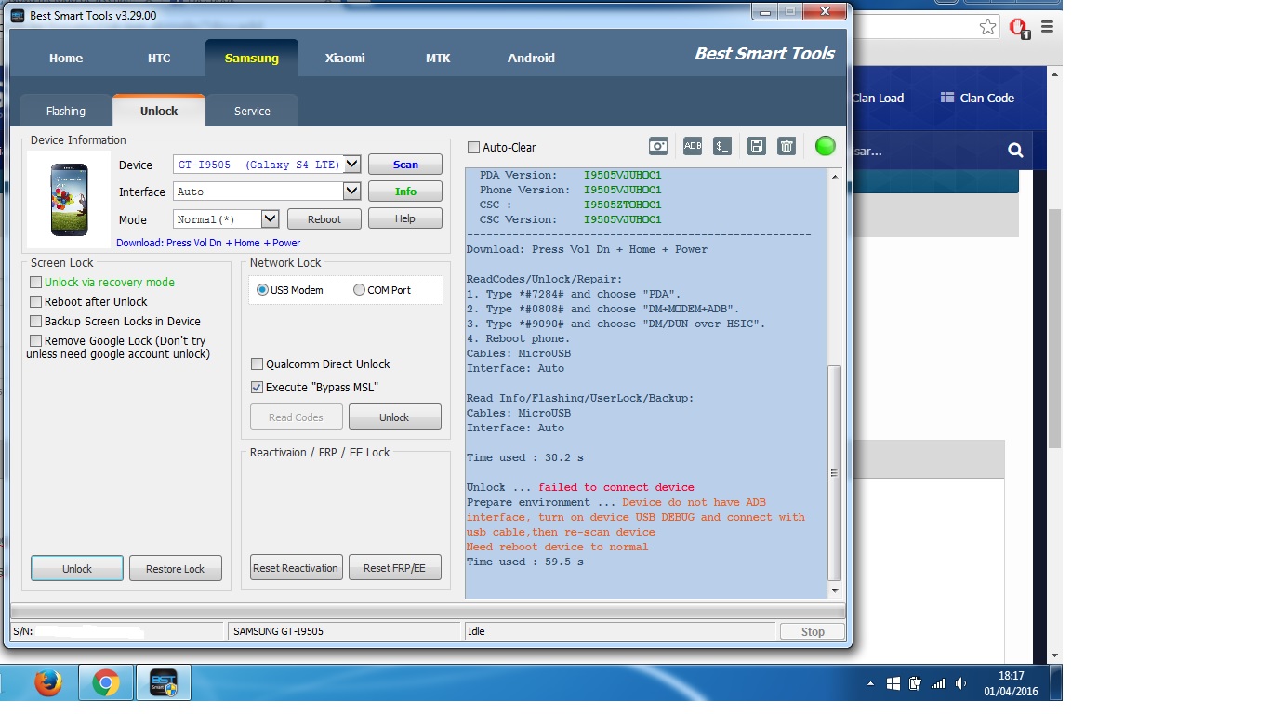Open the MTK tab
The image size is (1270, 714).
tap(438, 58)
